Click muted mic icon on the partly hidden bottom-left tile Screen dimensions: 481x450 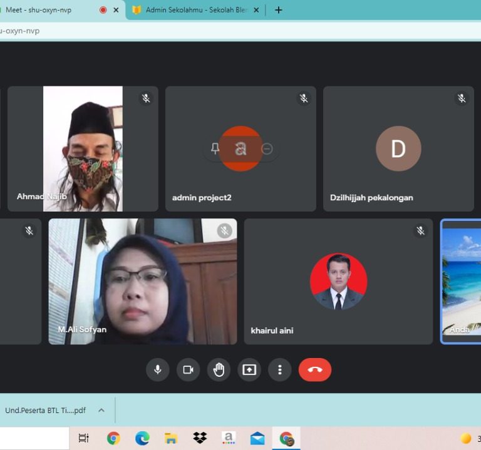coord(29,230)
